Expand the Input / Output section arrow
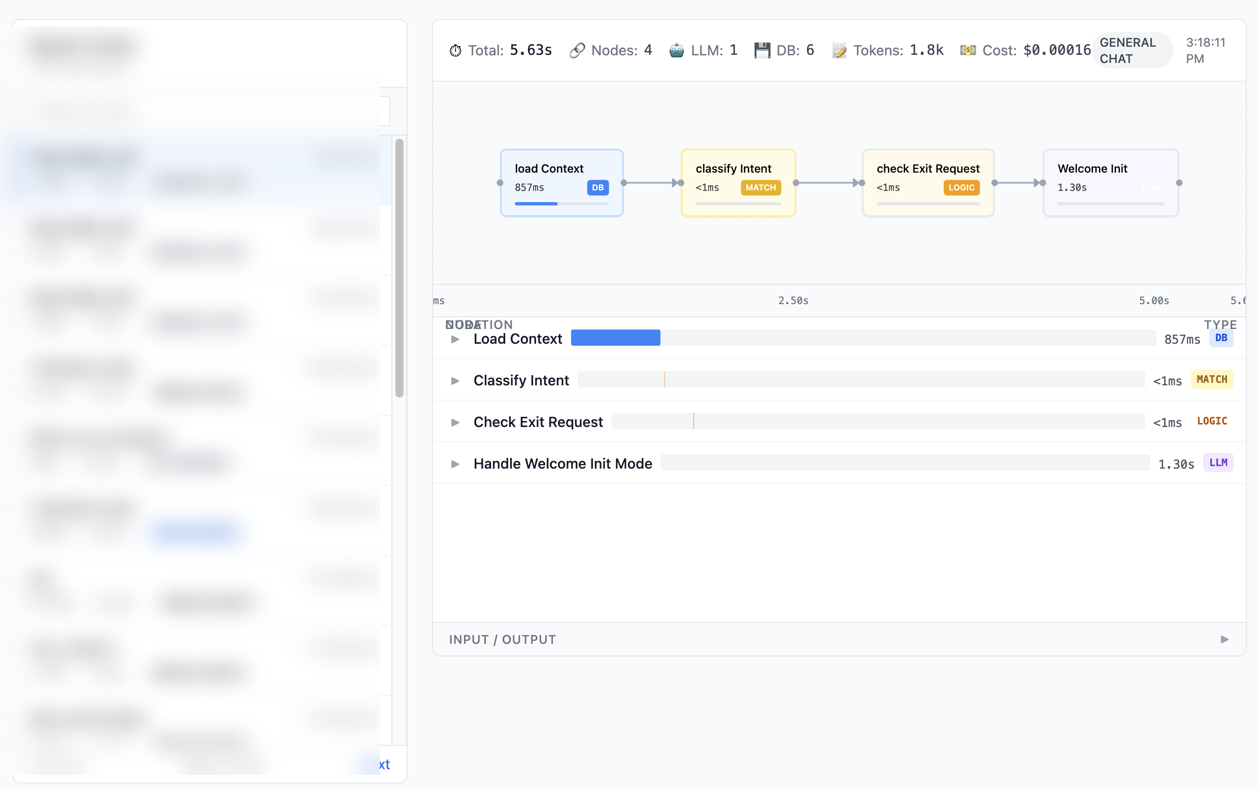1259x789 pixels. pos(1224,640)
